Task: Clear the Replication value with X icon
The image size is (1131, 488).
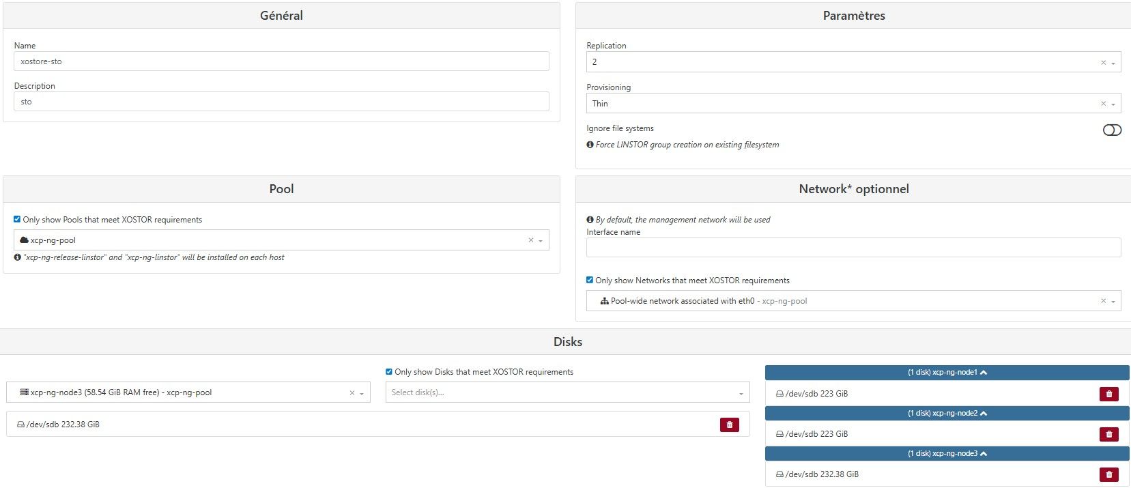Action: click(x=1103, y=63)
